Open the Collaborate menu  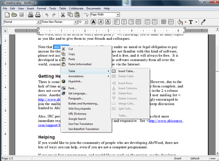(76, 8)
